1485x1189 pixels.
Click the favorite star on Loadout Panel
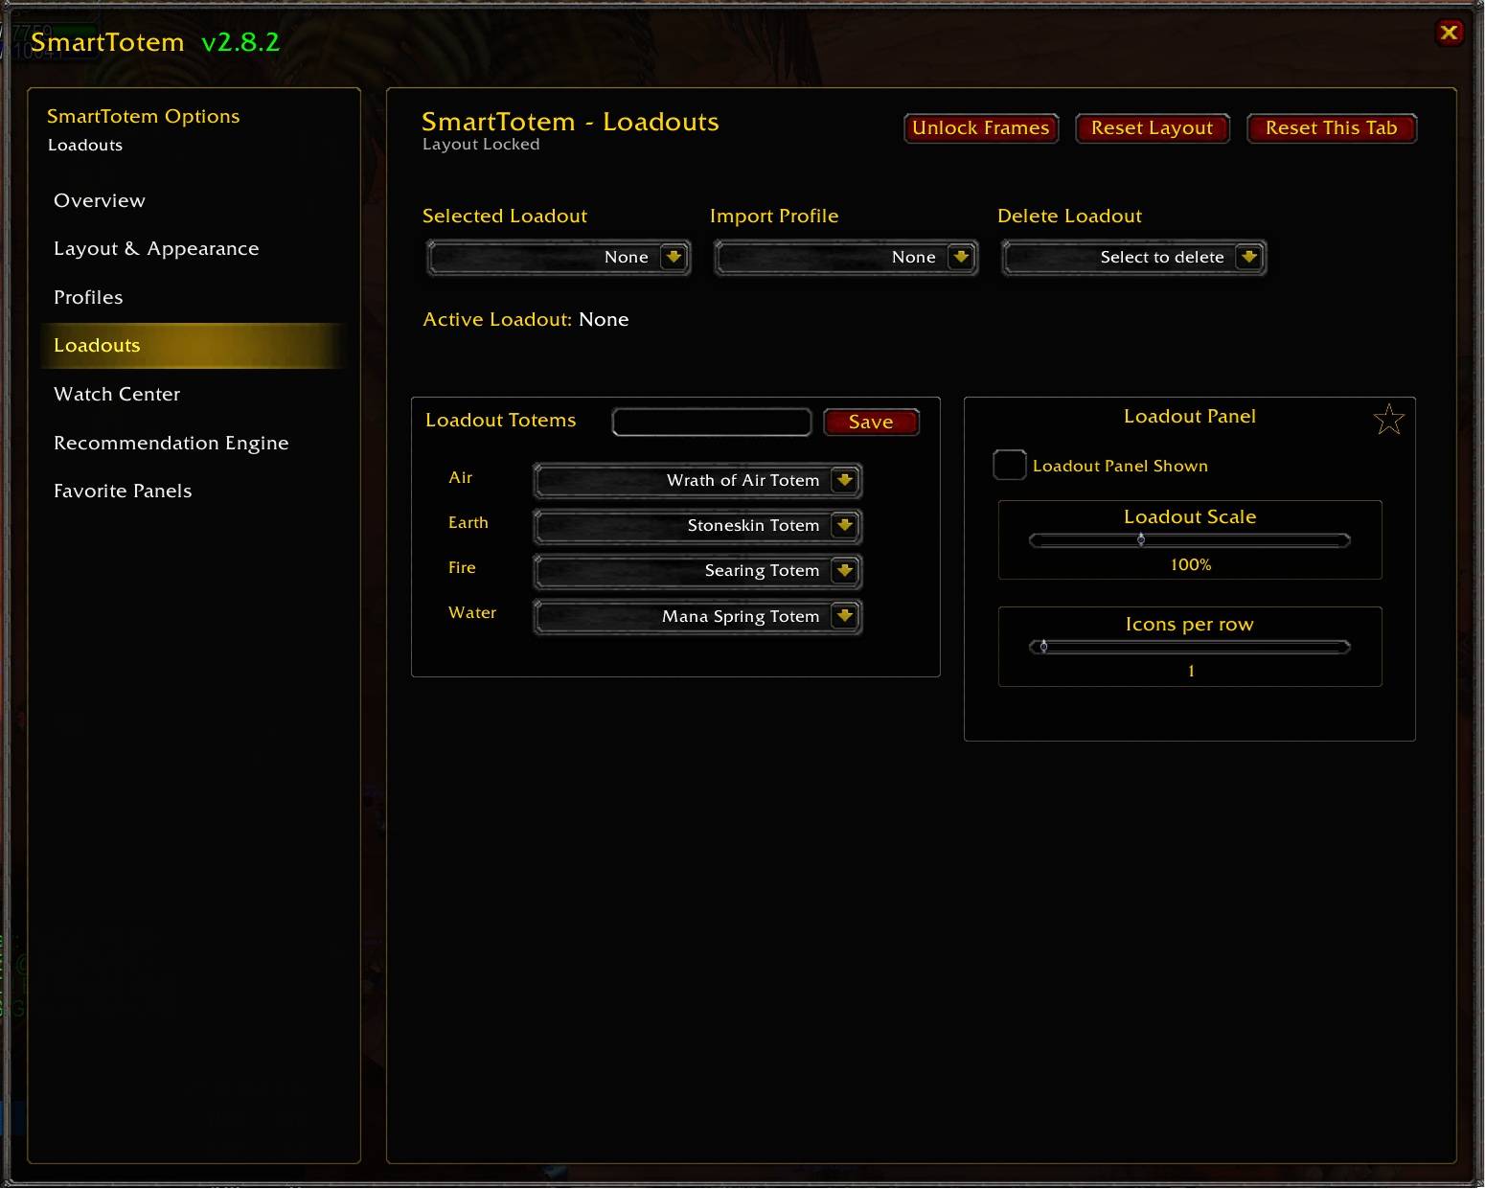coord(1388,419)
